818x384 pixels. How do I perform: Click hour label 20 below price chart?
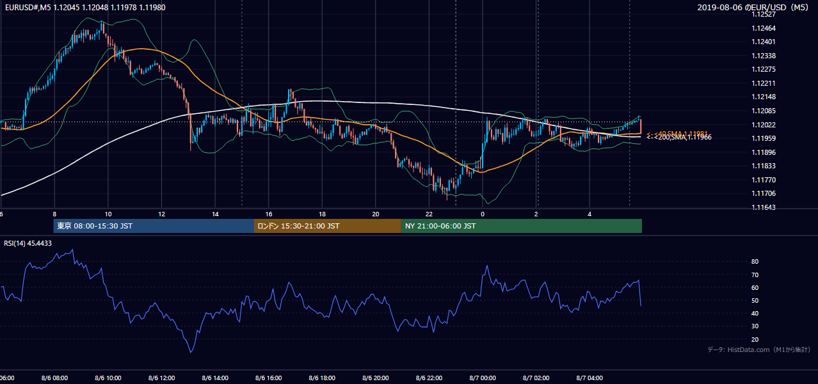coord(376,214)
